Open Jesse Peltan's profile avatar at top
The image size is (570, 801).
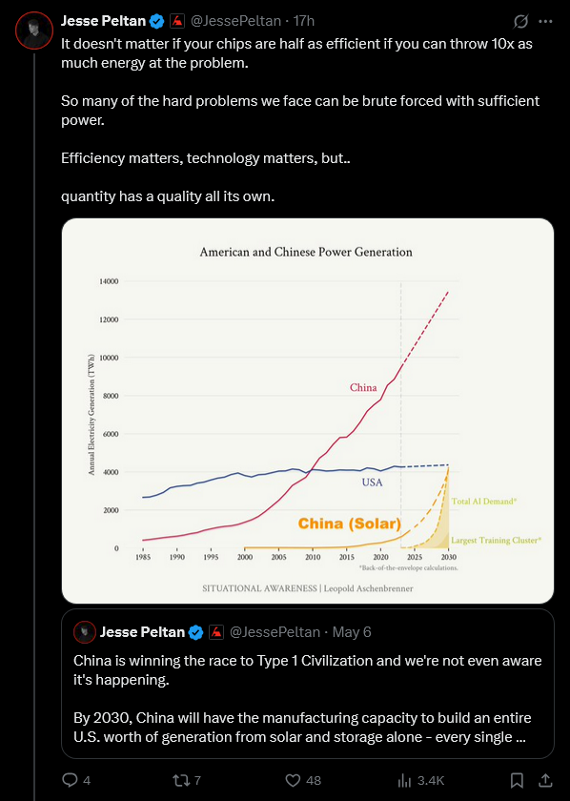(34, 31)
